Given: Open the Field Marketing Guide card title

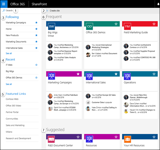Looking at the screenshot, I should (x=136, y=32).
